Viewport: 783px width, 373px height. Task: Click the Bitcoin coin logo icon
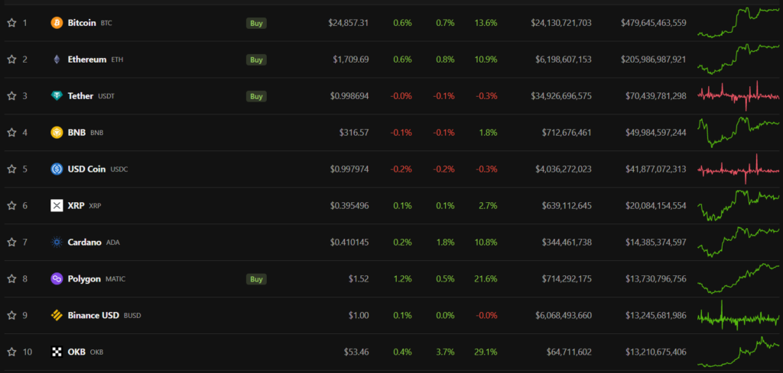click(57, 23)
